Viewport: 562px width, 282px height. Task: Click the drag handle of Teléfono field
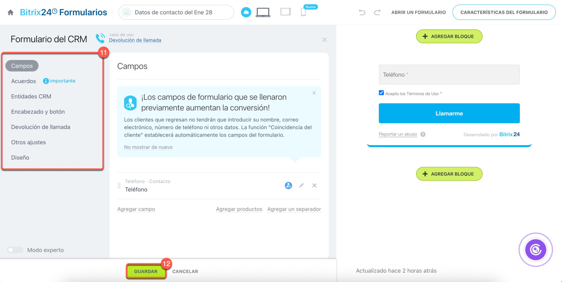(119, 186)
